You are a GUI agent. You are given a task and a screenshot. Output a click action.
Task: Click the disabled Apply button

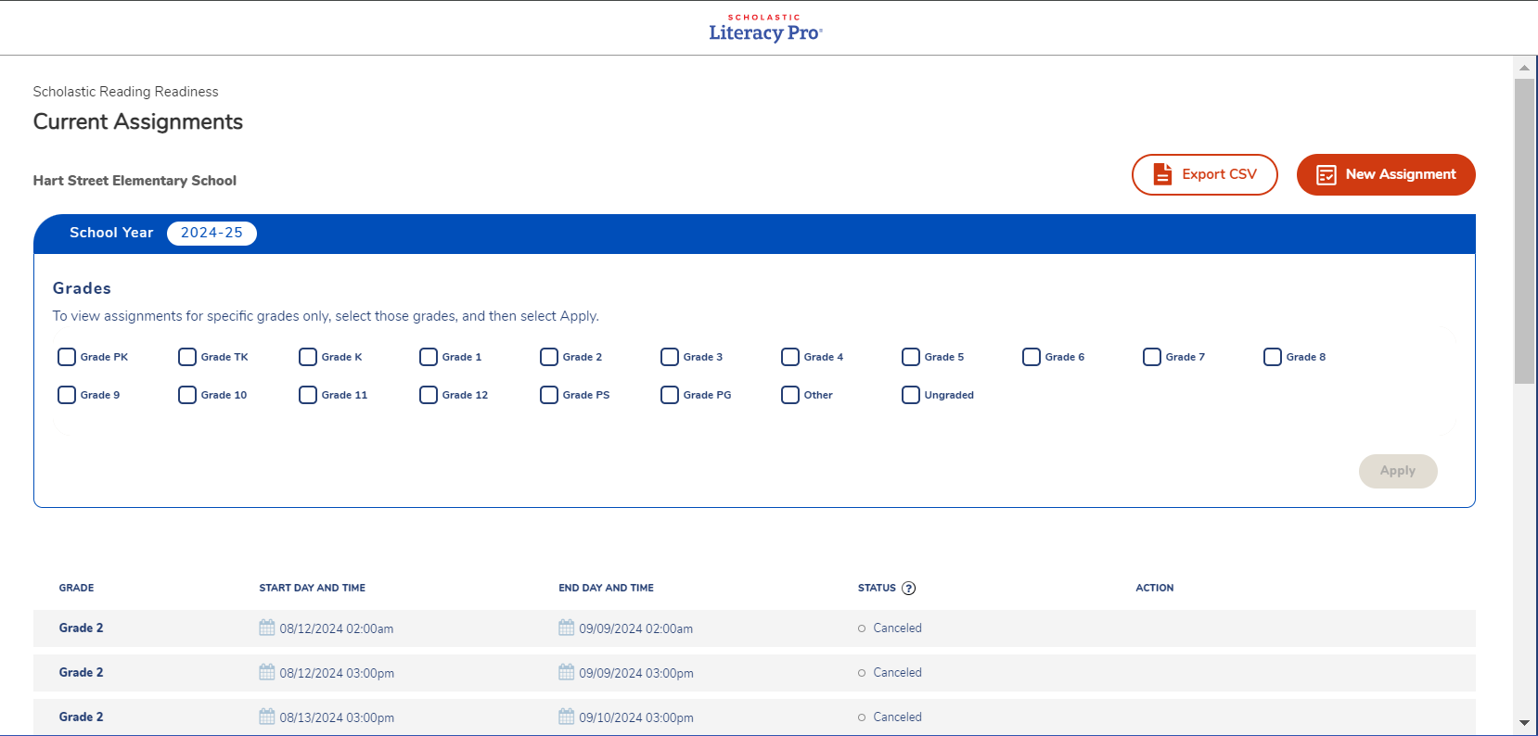[x=1398, y=471]
